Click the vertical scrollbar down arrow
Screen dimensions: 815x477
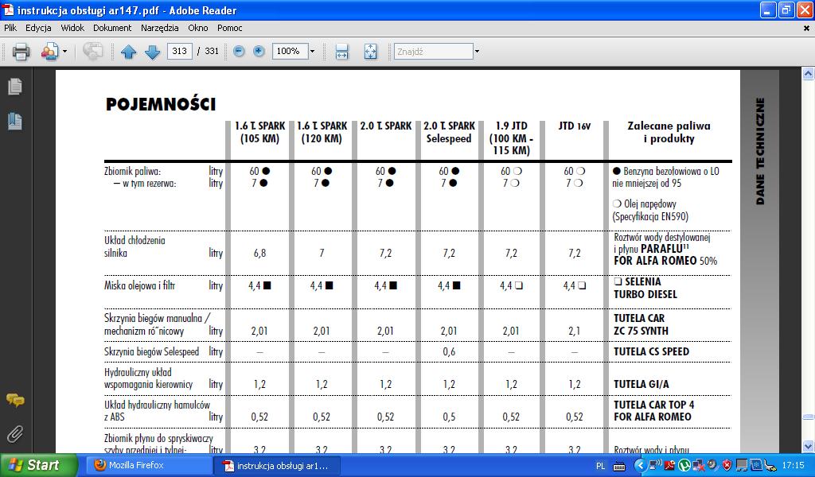tap(808, 446)
